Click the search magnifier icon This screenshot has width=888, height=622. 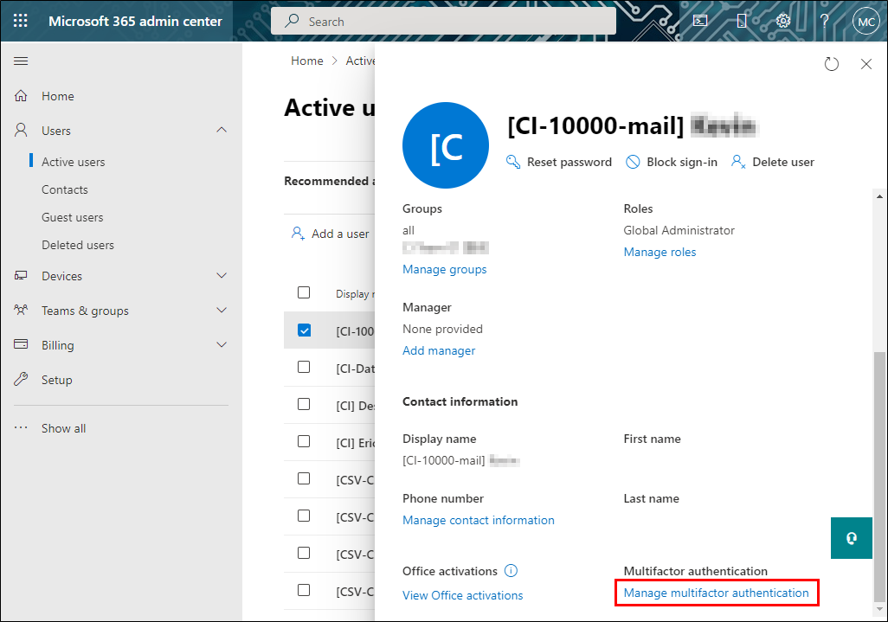292,21
